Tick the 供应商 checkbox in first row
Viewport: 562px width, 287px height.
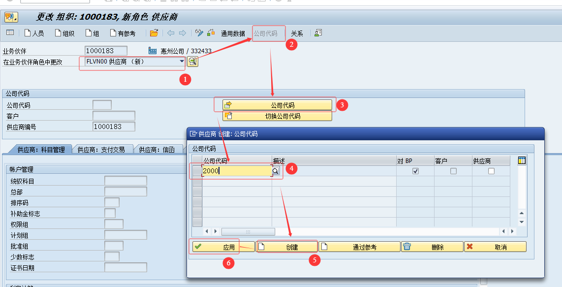[491, 171]
